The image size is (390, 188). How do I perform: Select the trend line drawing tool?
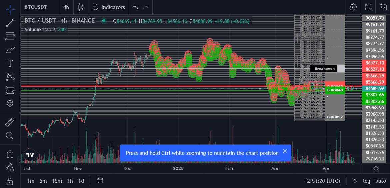point(10,23)
